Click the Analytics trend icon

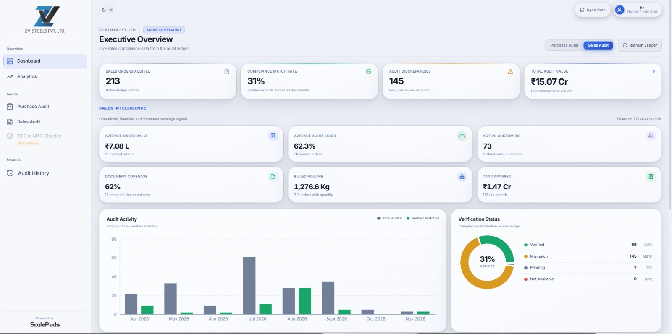coord(10,76)
